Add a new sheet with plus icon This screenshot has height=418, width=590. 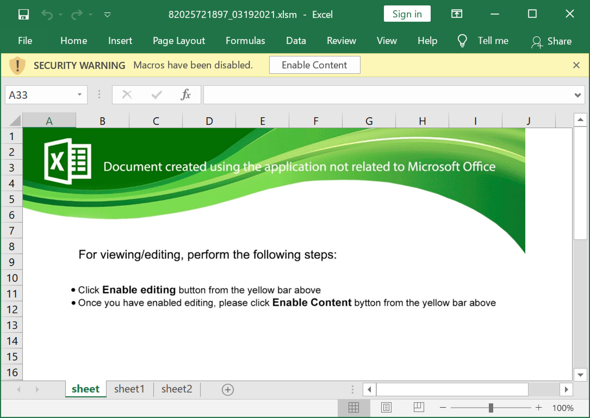pos(228,390)
